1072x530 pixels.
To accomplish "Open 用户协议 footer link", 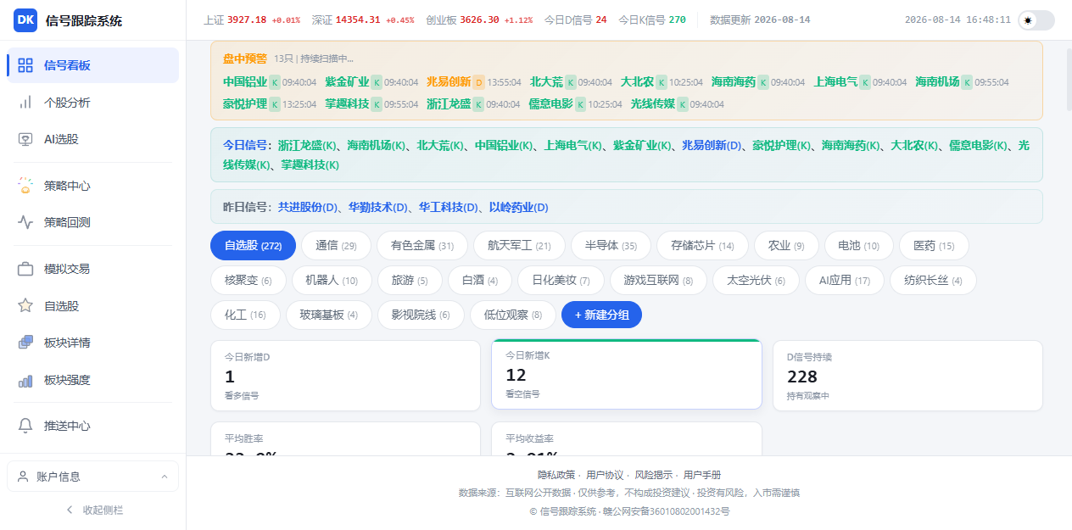I will click(605, 475).
